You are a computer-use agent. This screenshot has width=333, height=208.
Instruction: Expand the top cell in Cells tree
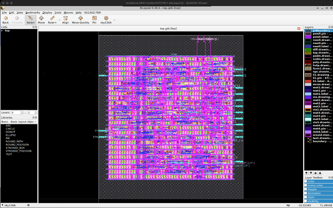coord(2,31)
